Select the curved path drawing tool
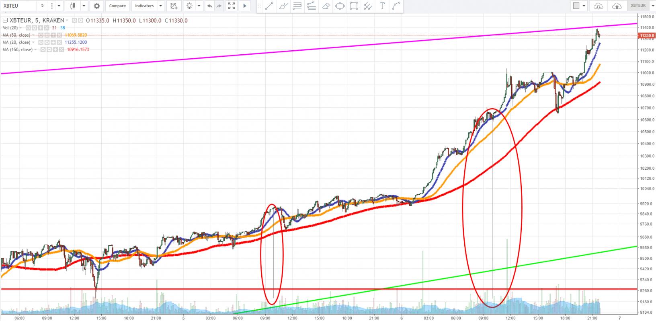This screenshot has height=321, width=656. (x=396, y=6)
